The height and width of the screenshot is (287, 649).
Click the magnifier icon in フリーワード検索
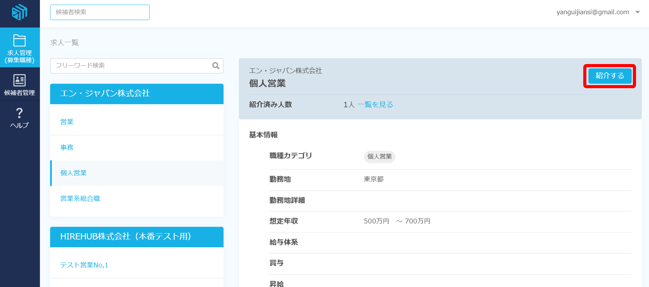click(x=216, y=66)
